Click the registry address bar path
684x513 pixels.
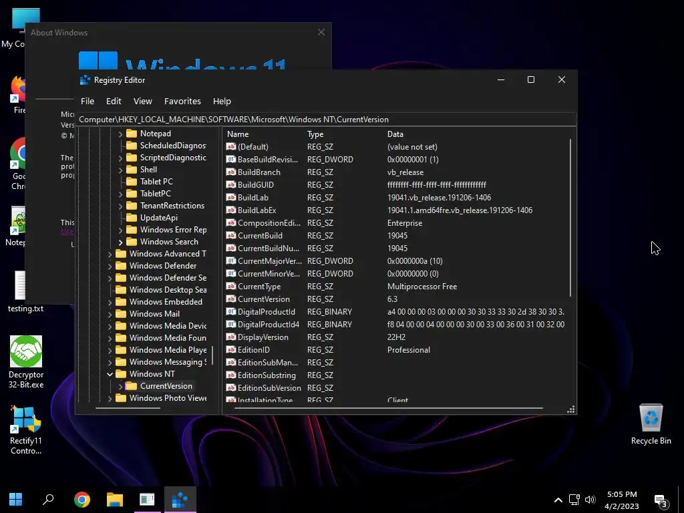326,119
